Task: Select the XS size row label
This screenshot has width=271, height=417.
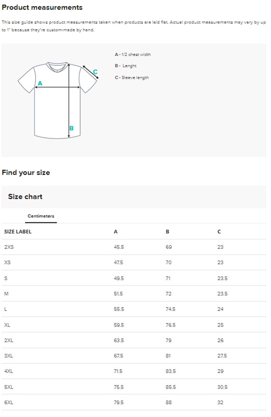Action: (8, 263)
